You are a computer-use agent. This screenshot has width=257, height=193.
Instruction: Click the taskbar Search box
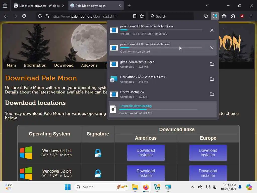coord(101,187)
